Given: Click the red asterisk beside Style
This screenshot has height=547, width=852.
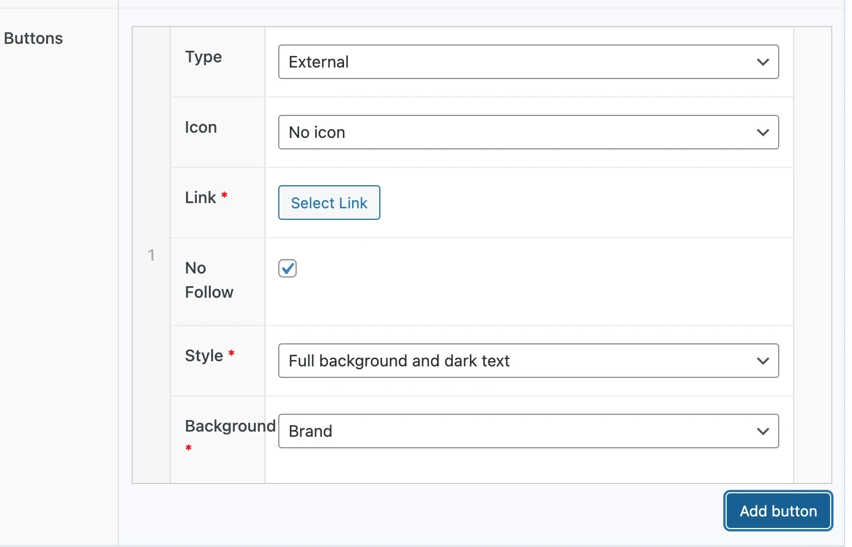Looking at the screenshot, I should click(x=231, y=353).
